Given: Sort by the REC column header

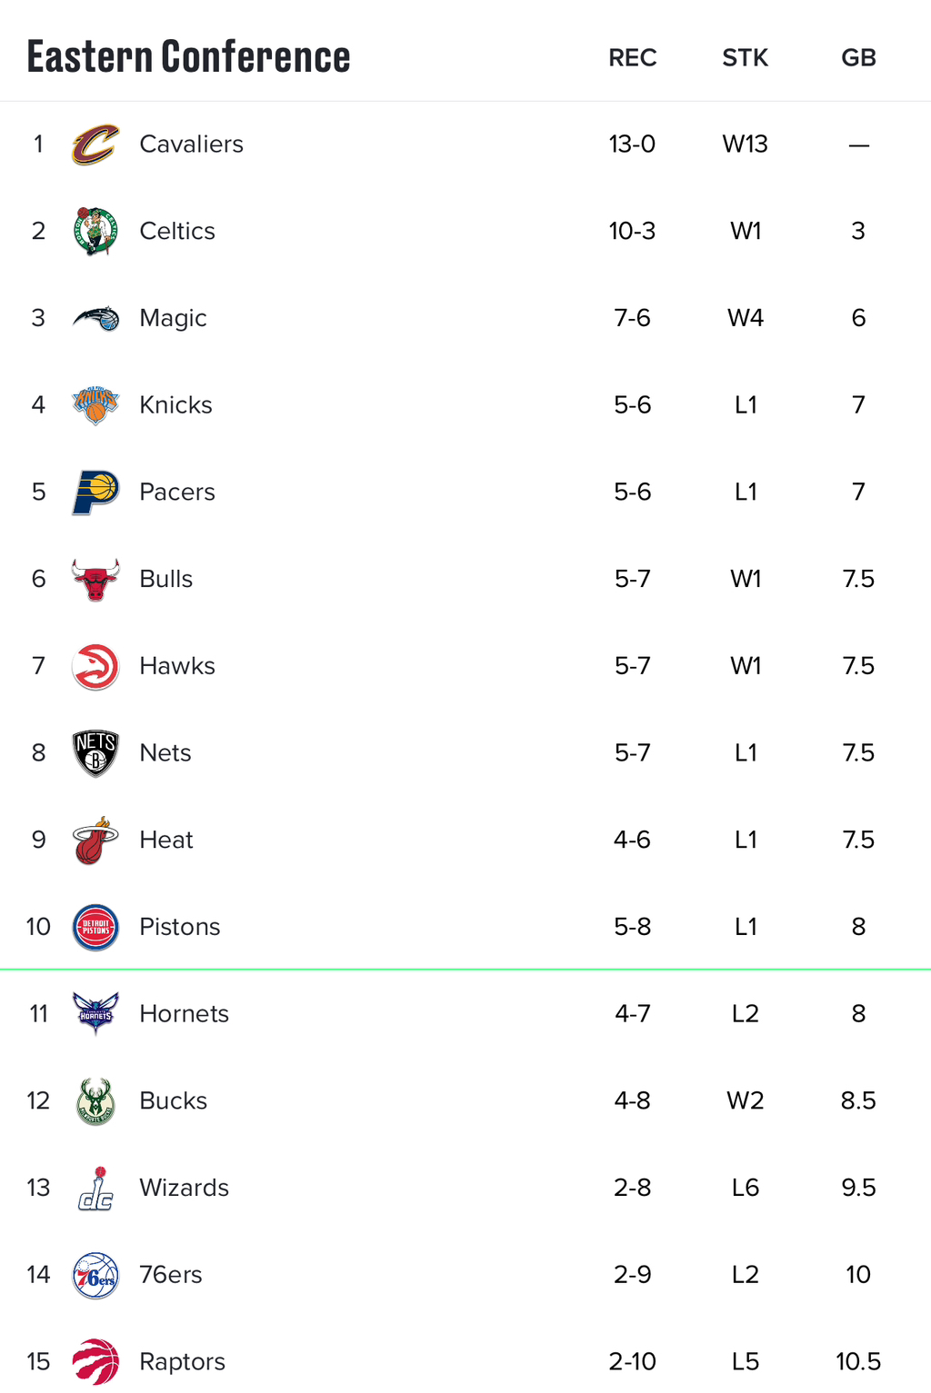Looking at the screenshot, I should [x=633, y=58].
